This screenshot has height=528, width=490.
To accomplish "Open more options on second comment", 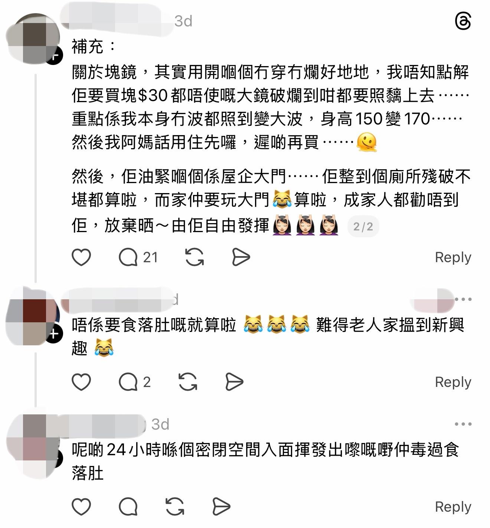I will [463, 299].
